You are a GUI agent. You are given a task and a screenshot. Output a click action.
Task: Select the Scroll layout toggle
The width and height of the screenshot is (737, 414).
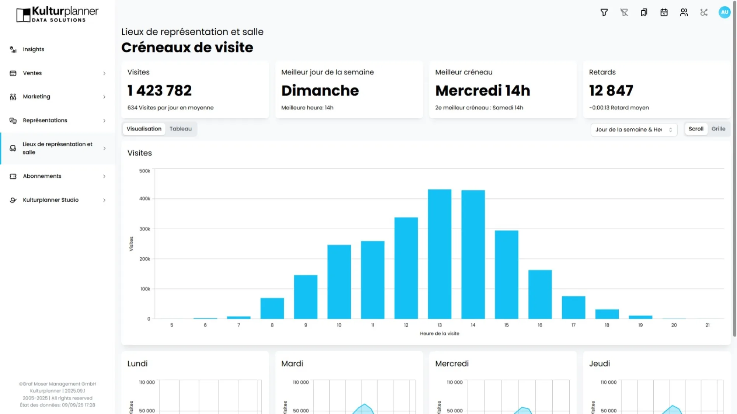coord(696,129)
